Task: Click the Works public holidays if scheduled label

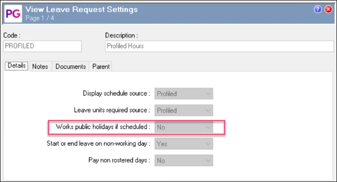Action: 103,127
